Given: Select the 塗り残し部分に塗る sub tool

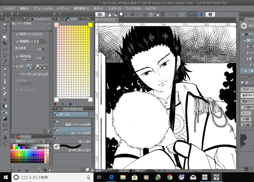Looking at the screenshot, I should [72, 148].
